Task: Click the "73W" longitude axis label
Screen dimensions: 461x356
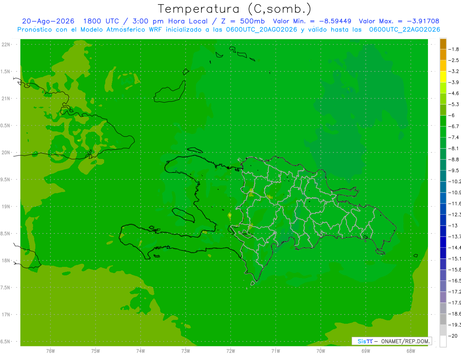Action: click(x=186, y=351)
